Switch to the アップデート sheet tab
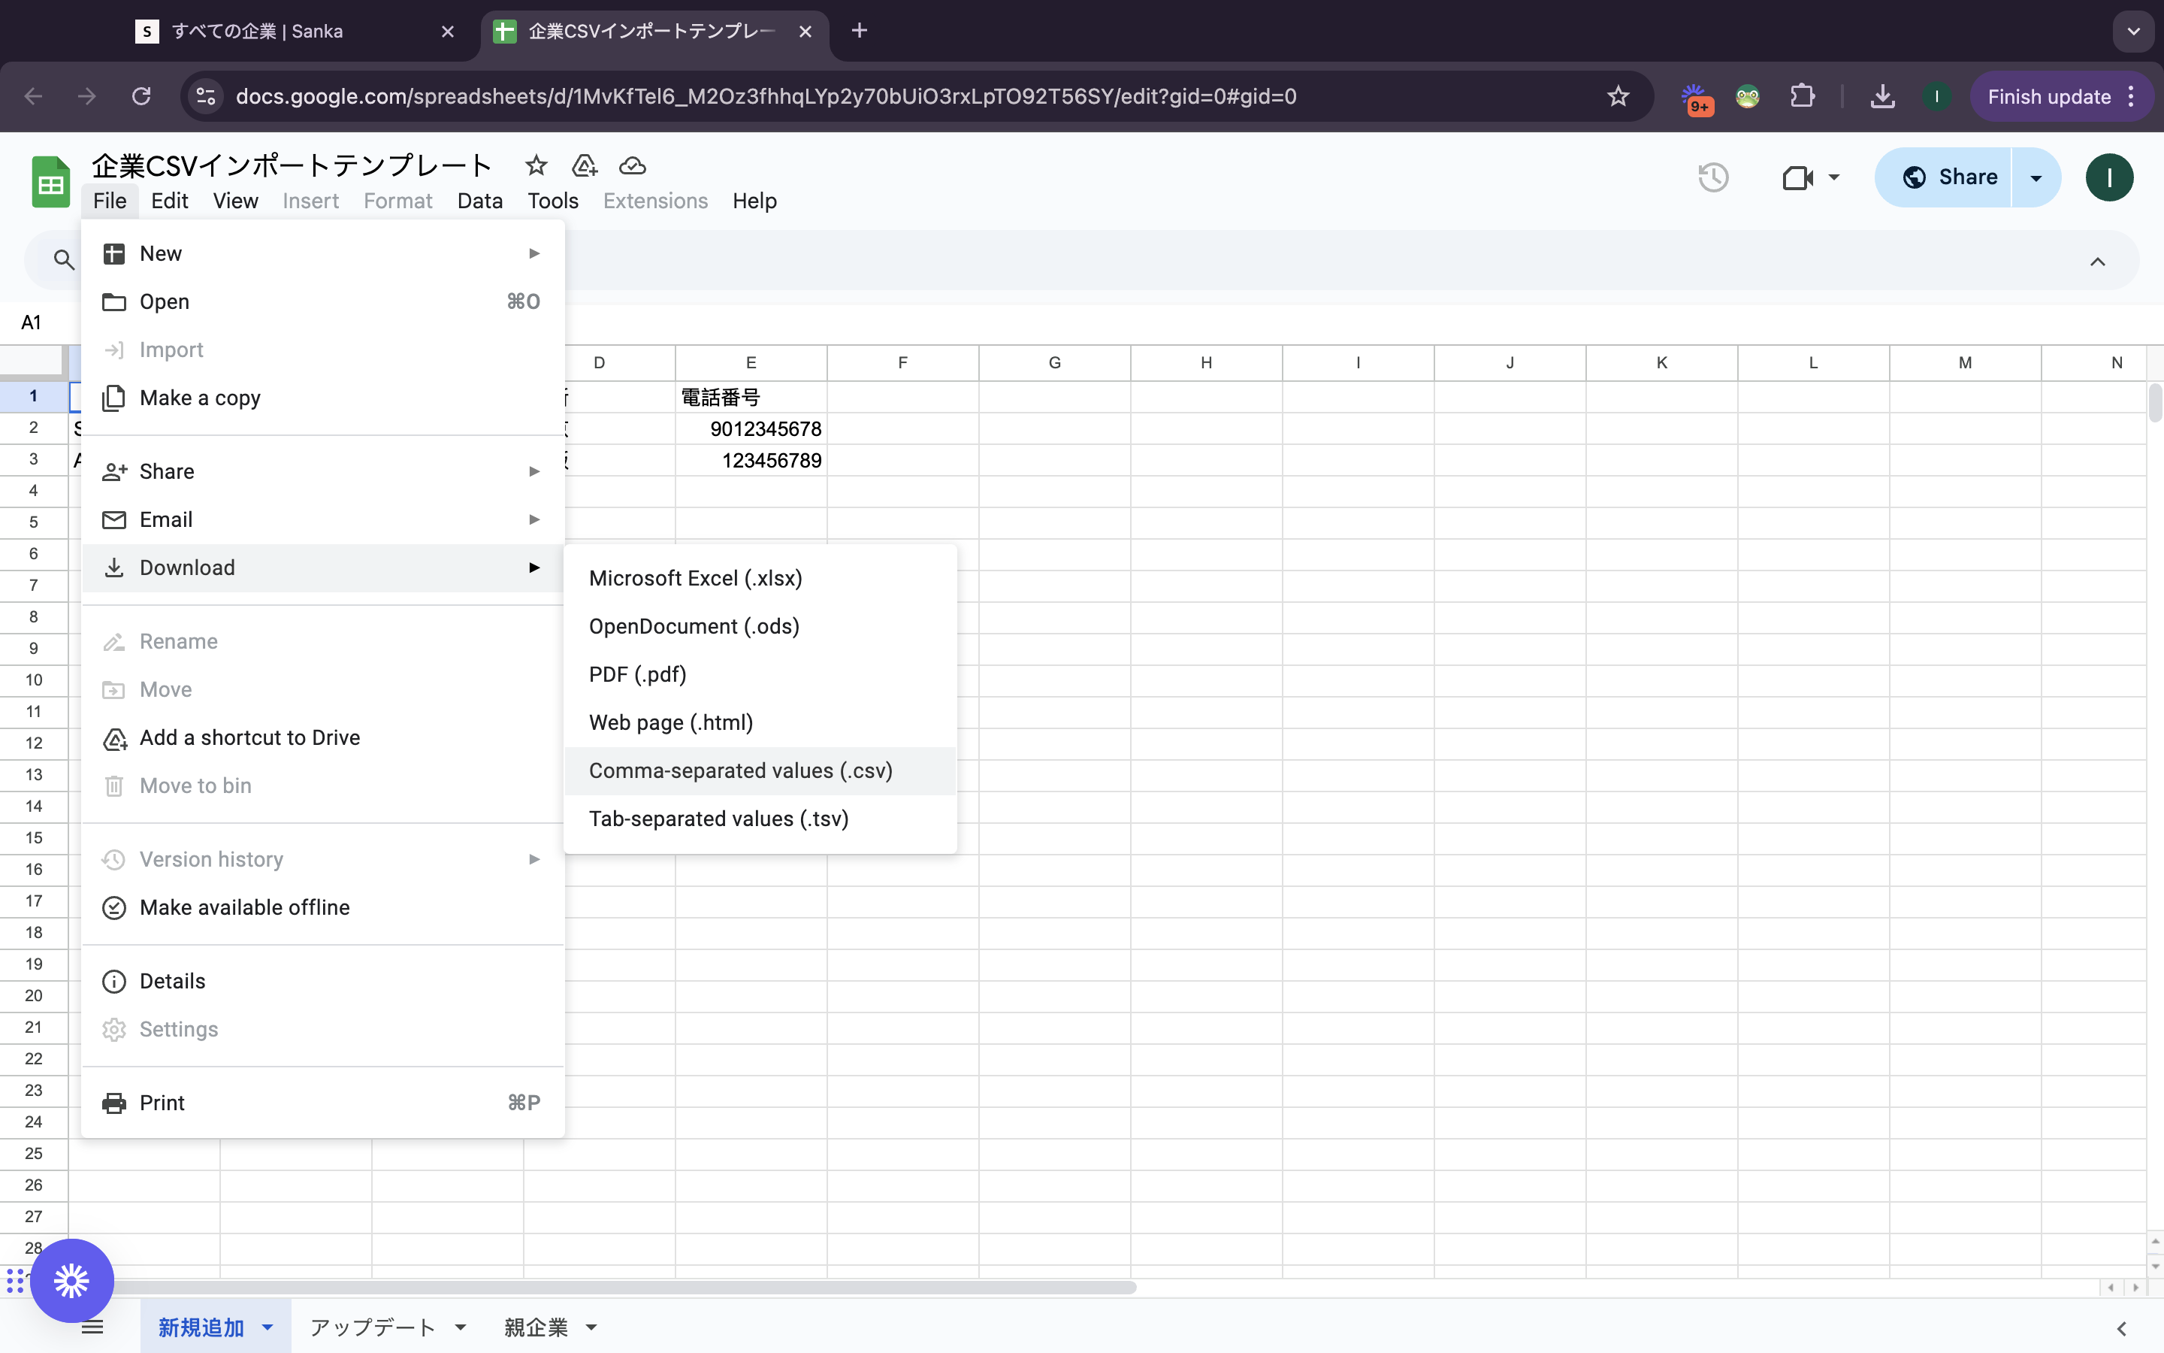This screenshot has height=1353, width=2164. [x=372, y=1327]
